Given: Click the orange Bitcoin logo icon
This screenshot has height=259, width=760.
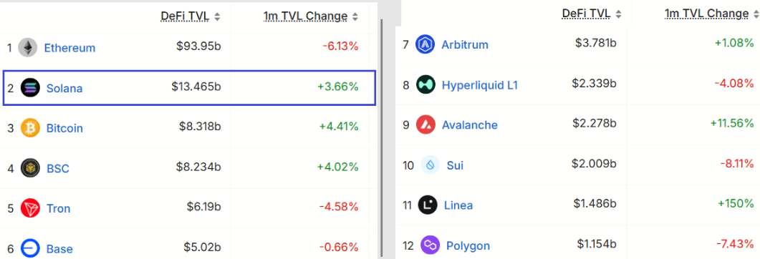Looking at the screenshot, I should coord(30,128).
